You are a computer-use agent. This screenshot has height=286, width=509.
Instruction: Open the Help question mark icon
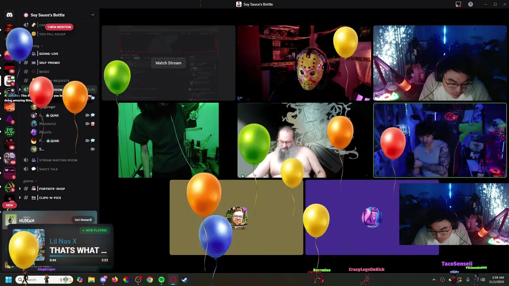pos(470,4)
